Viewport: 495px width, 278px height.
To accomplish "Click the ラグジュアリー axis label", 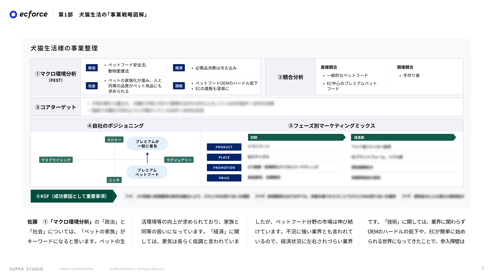I will 179,160.
